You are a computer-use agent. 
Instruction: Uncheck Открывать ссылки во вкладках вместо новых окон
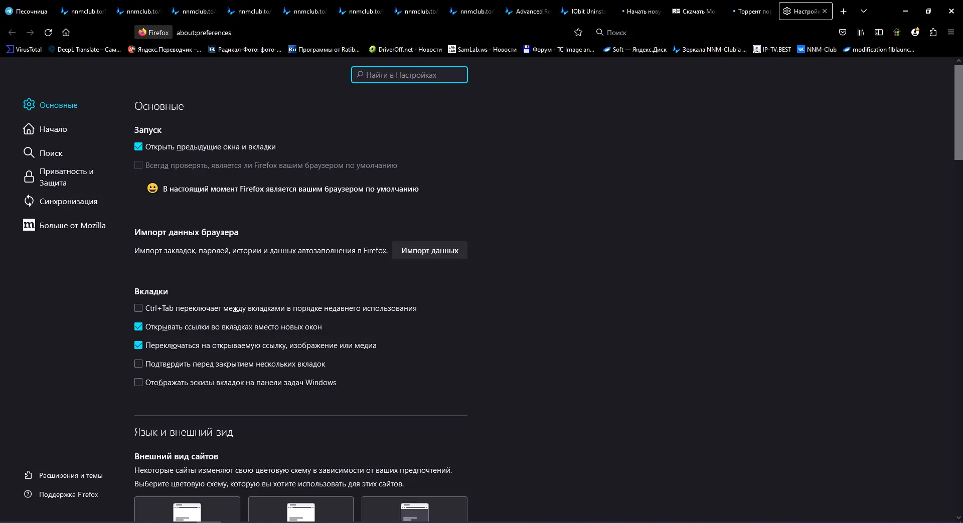point(138,327)
